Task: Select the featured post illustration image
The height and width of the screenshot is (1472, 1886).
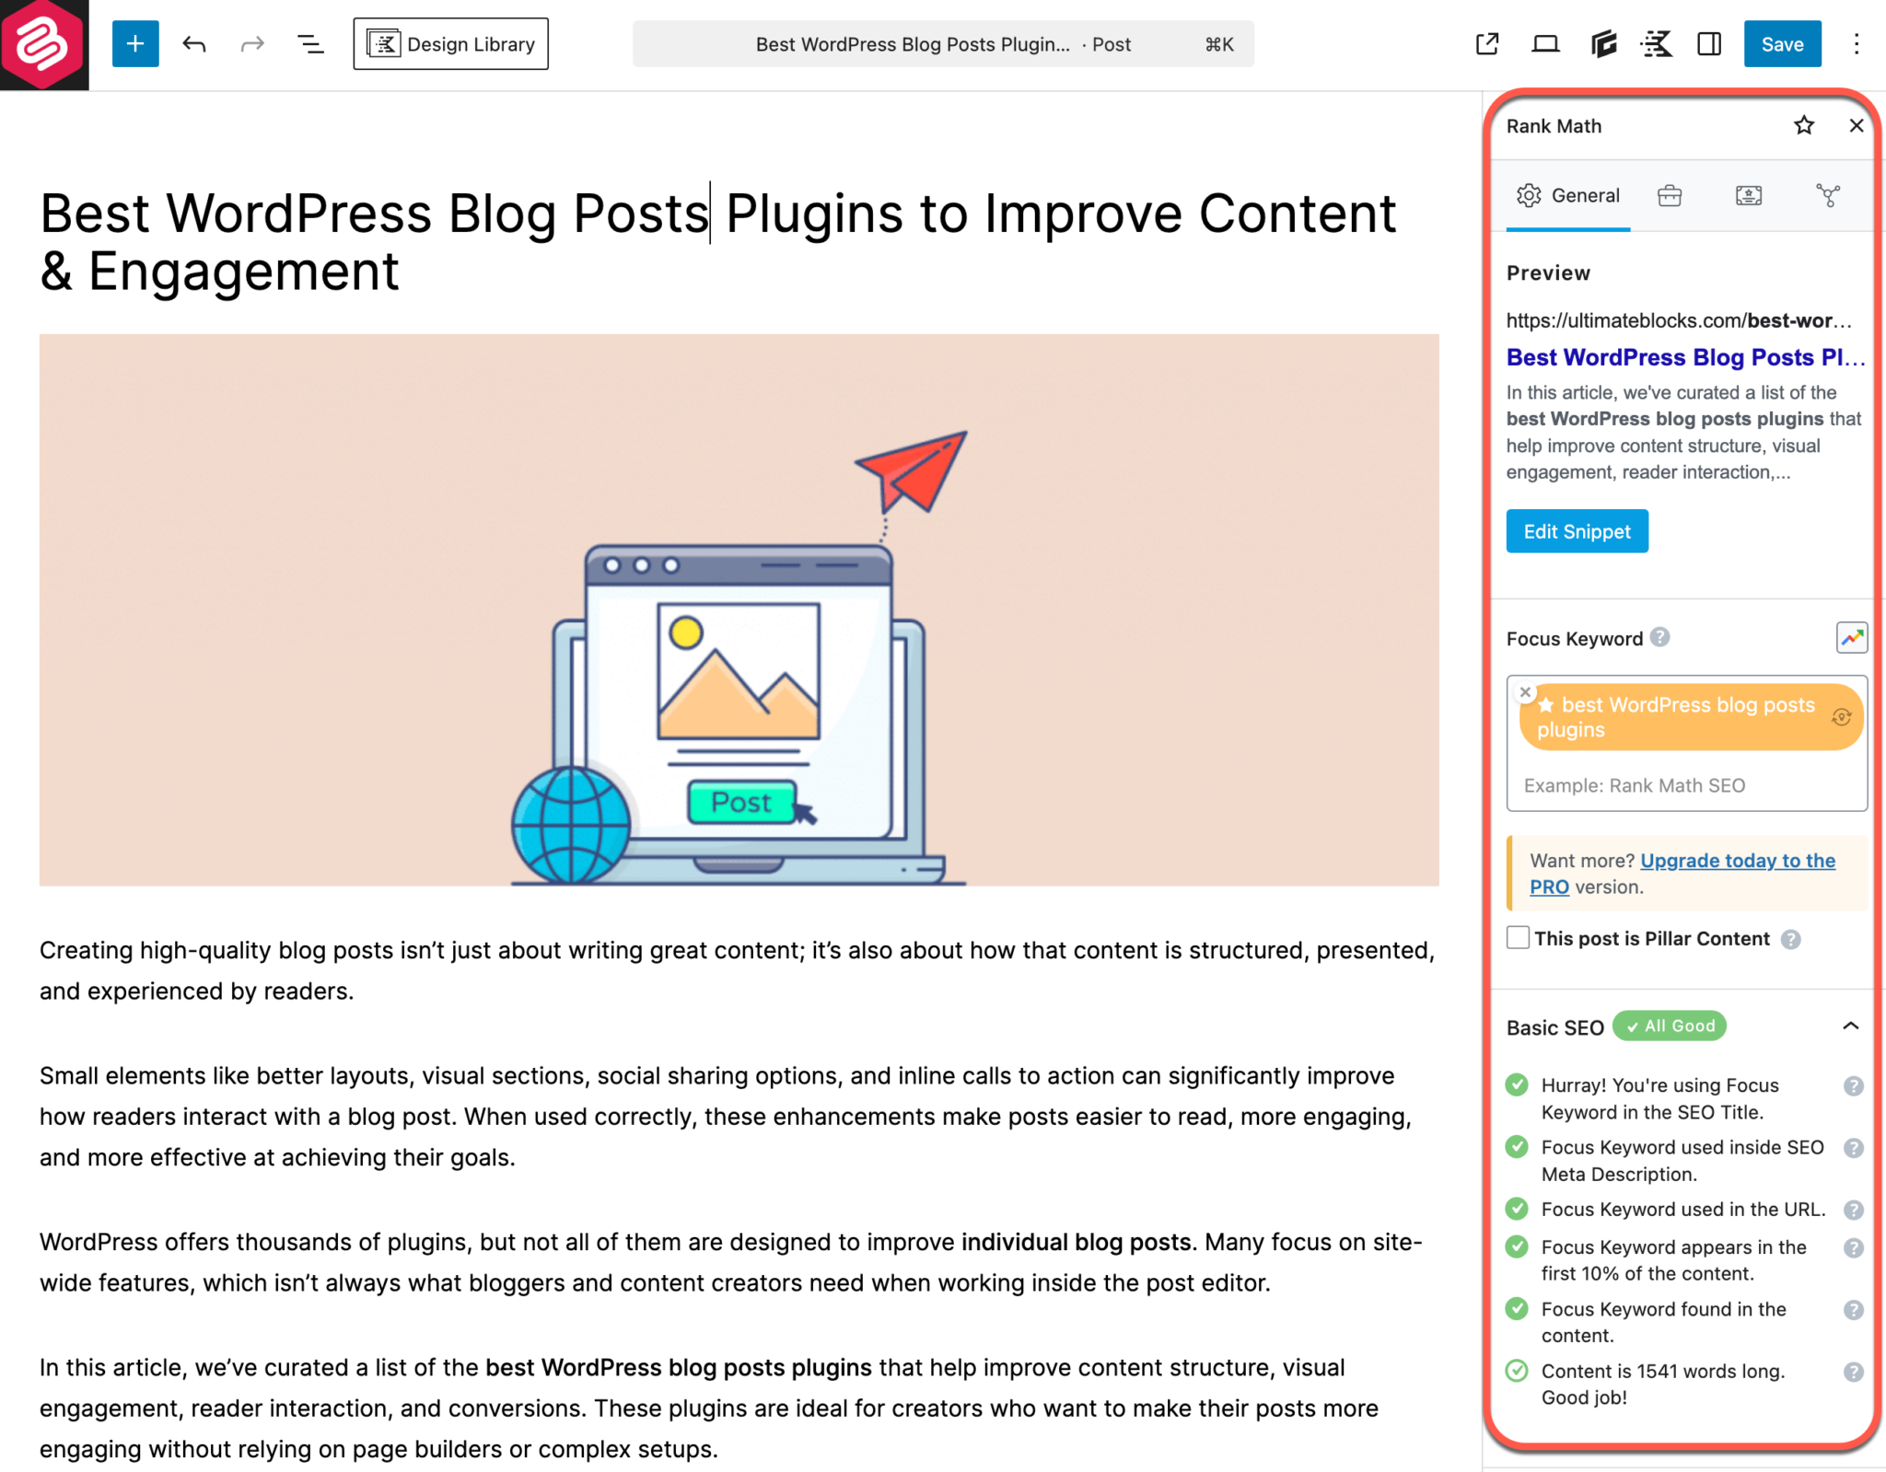Action: coord(739,609)
